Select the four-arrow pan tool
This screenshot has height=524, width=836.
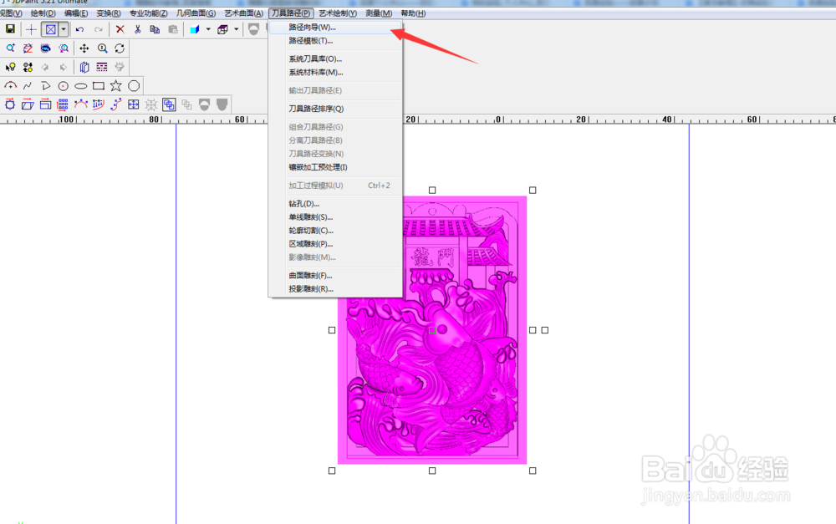click(84, 48)
